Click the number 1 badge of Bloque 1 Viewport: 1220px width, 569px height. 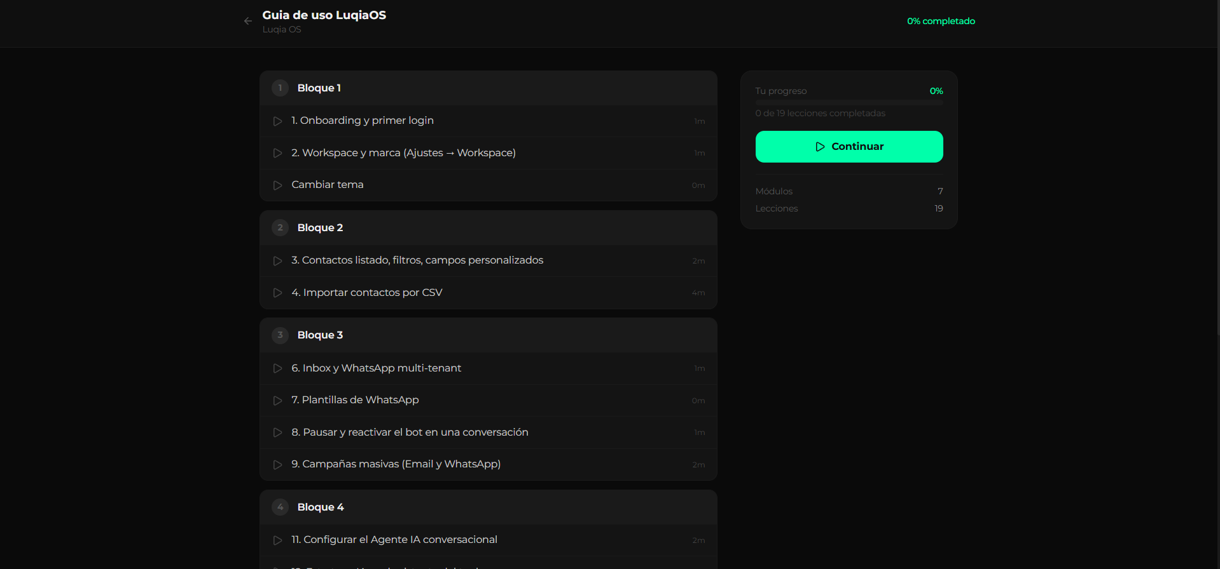pyautogui.click(x=280, y=88)
